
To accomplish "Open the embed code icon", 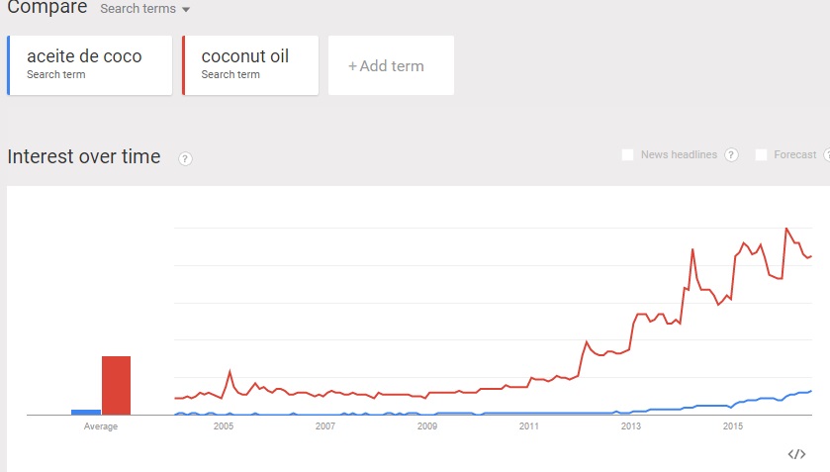I will click(x=796, y=454).
